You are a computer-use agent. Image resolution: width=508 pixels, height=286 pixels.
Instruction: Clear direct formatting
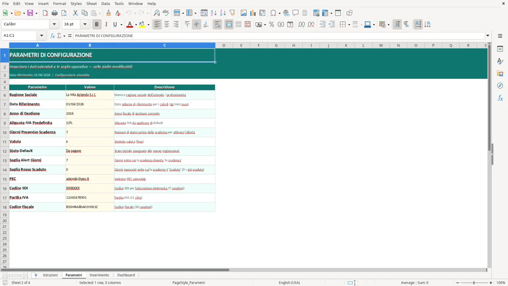(118, 13)
